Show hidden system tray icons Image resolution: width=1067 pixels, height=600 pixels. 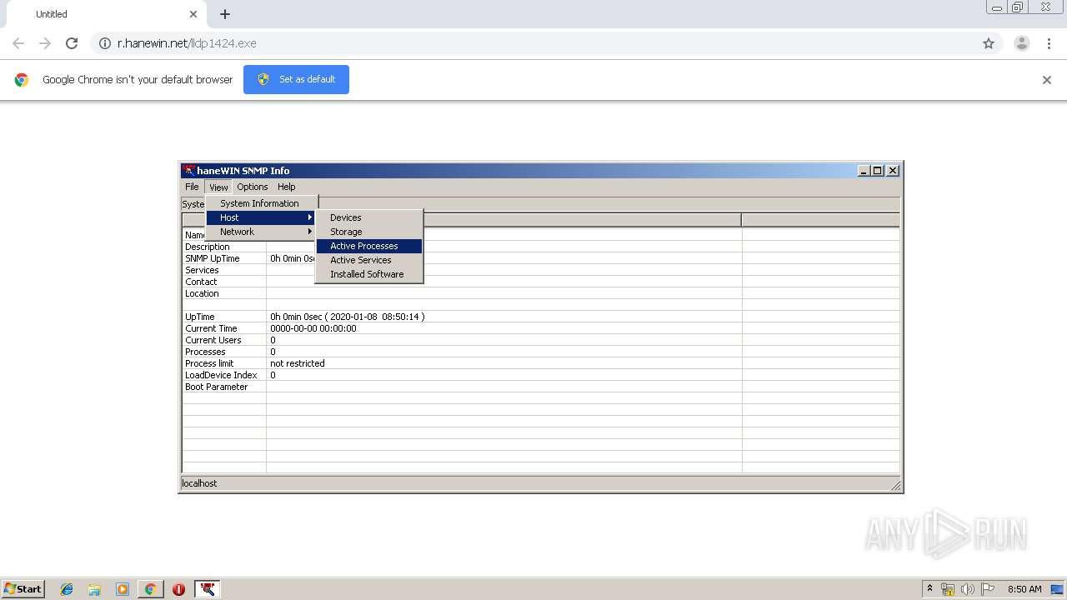(929, 589)
